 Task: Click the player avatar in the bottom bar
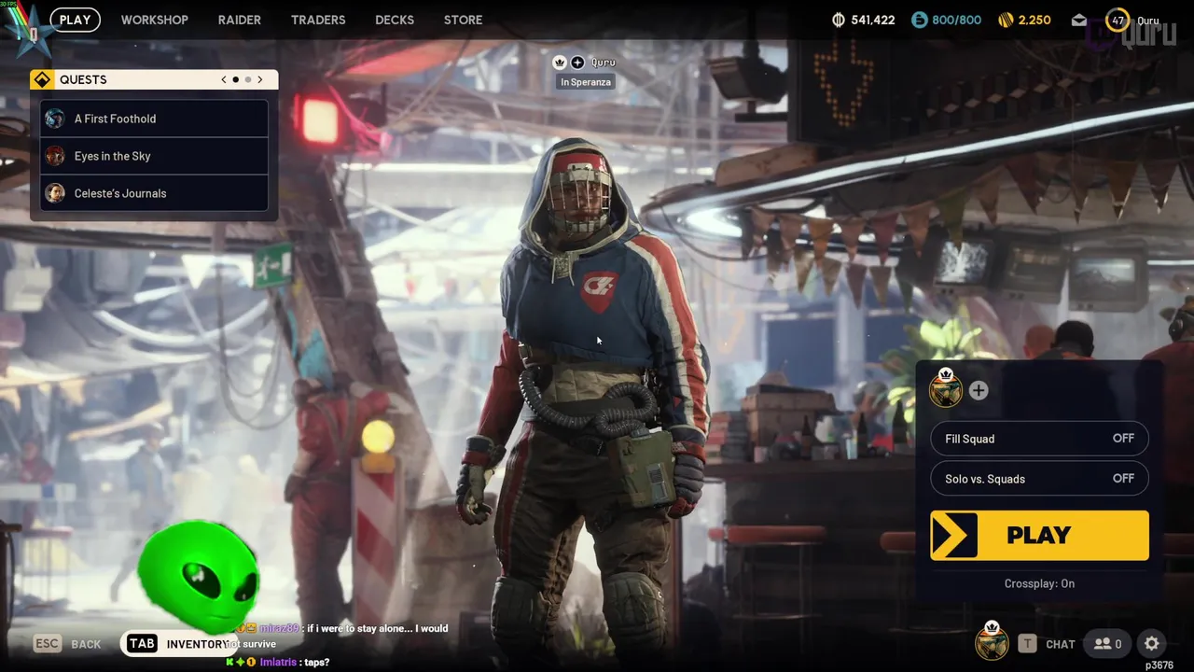tap(992, 641)
